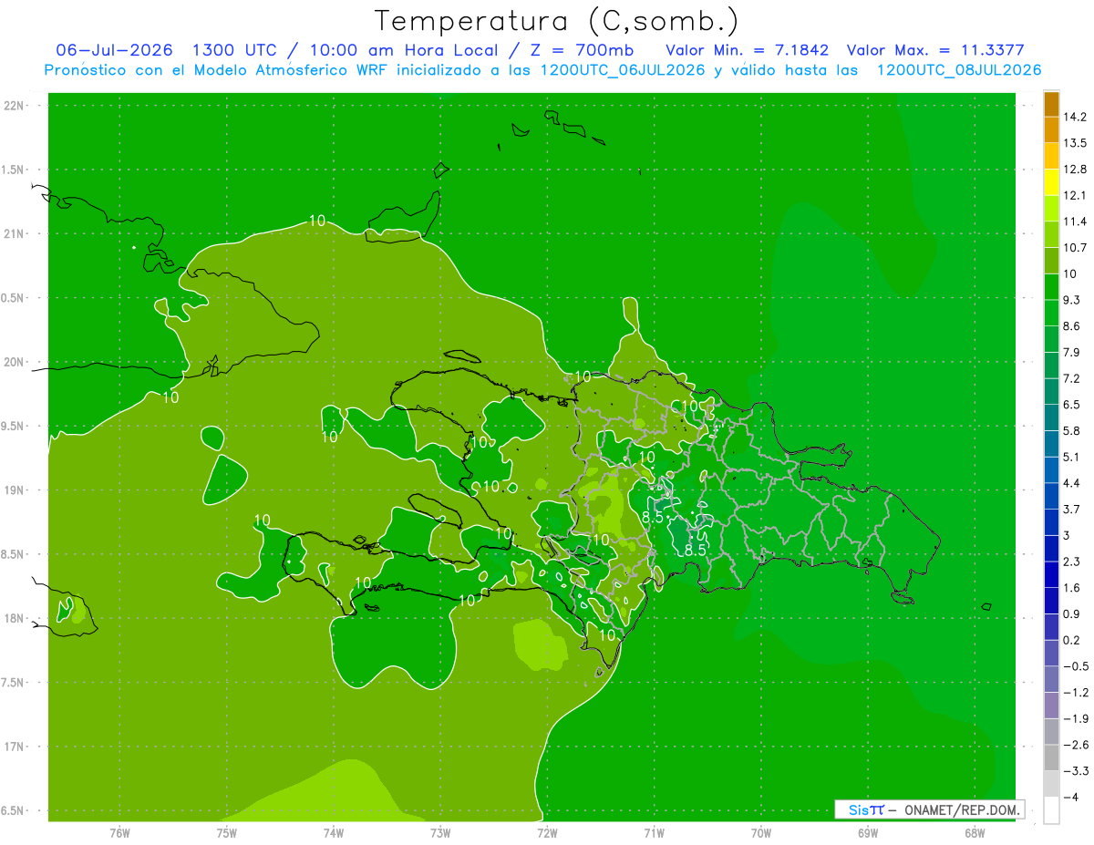The height and width of the screenshot is (845, 1094).
Task: Select the 72W longitude label
Action: [x=547, y=832]
